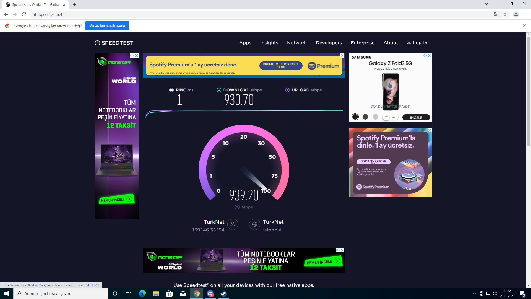Open Steam from the taskbar

point(223,293)
